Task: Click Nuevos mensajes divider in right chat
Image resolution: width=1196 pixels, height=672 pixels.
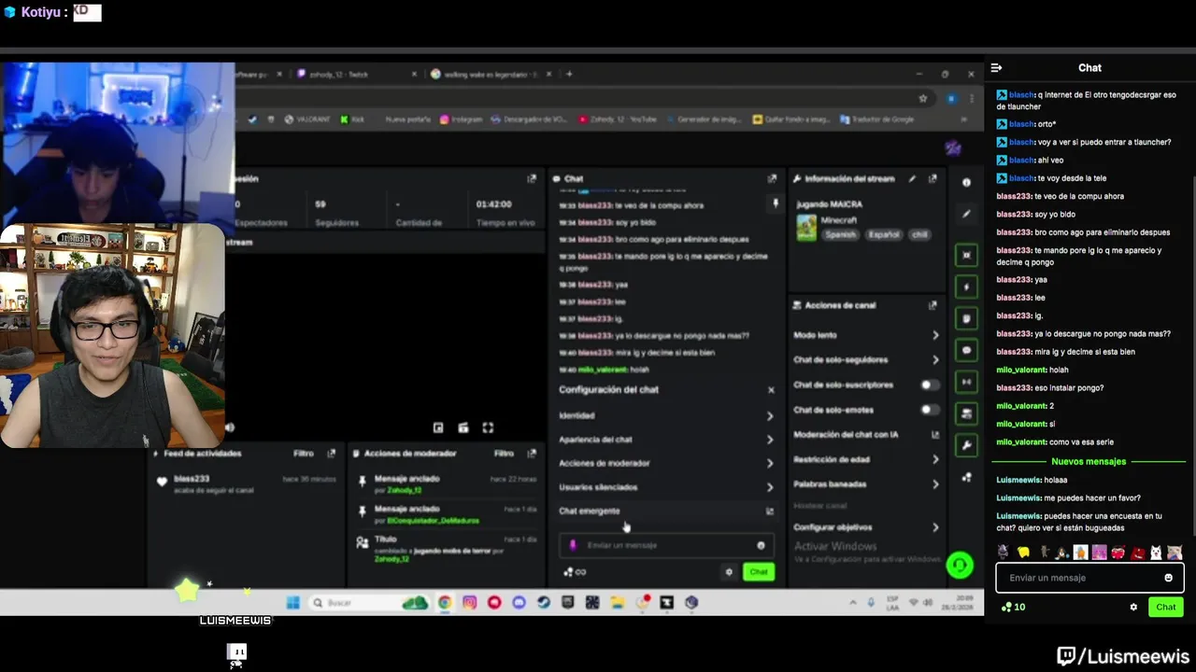Action: tap(1089, 461)
